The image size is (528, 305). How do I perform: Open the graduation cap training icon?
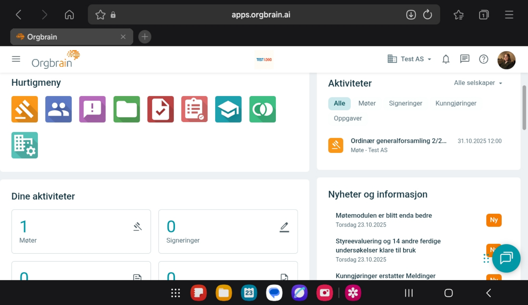click(228, 109)
